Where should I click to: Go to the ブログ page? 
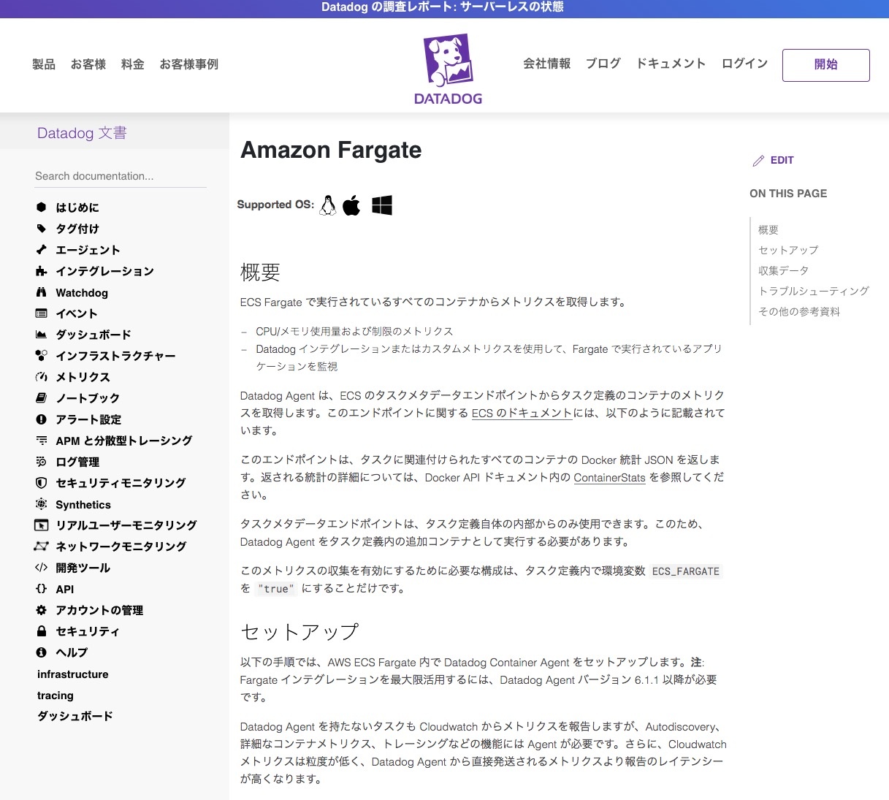point(603,64)
